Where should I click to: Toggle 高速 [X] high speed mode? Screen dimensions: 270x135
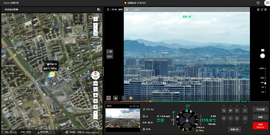234,130
